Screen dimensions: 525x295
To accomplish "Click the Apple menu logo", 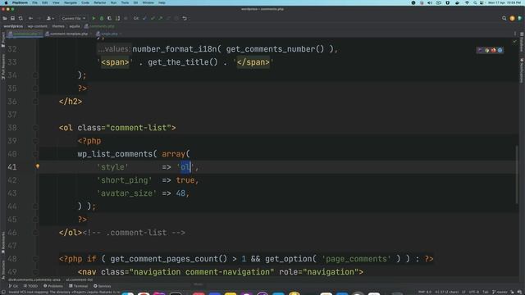I will (x=6, y=2).
